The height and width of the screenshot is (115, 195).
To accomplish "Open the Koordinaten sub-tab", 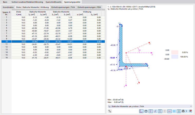I will click(8, 7).
